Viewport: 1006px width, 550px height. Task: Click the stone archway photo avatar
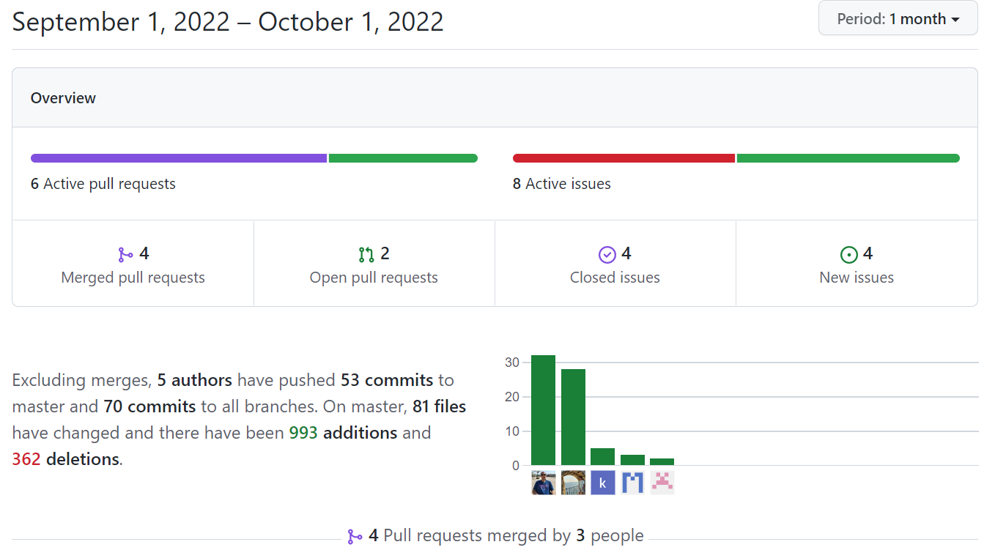click(x=573, y=483)
